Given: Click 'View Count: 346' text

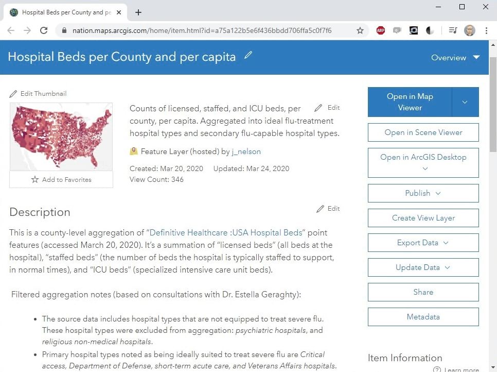Looking at the screenshot, I should [x=156, y=179].
